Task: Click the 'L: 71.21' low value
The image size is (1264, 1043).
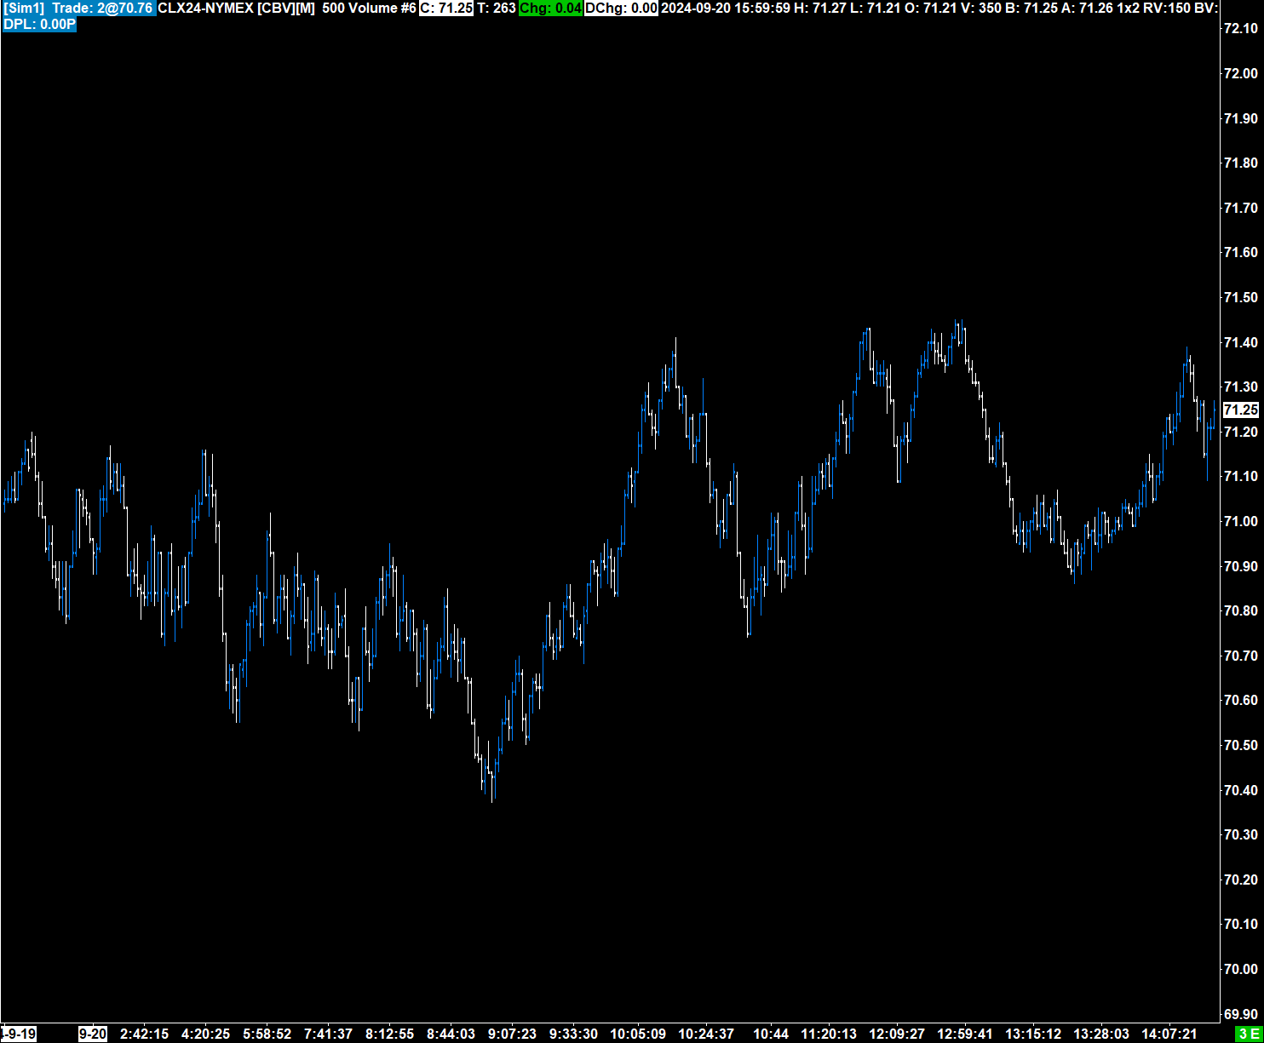Action: (875, 8)
